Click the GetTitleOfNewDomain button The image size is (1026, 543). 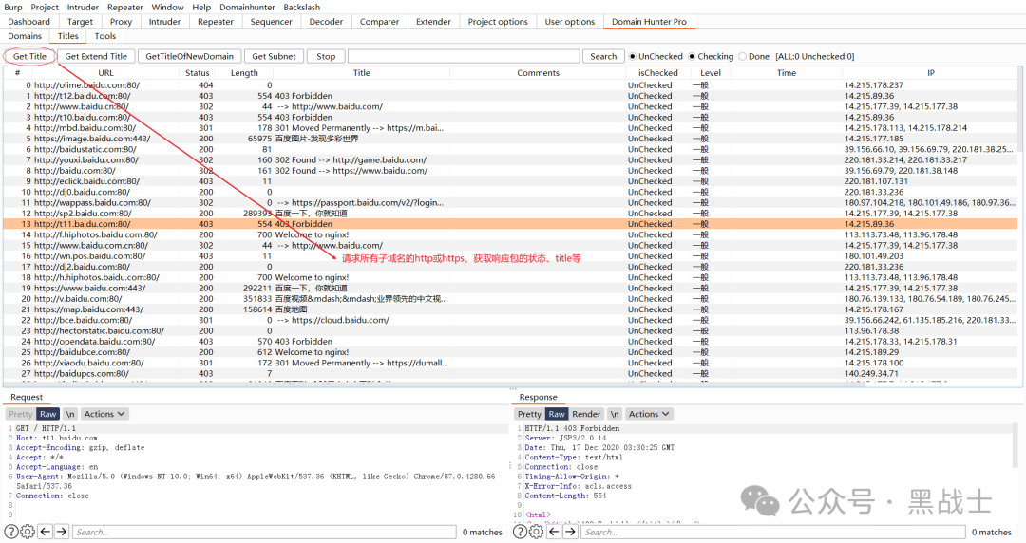(x=190, y=56)
